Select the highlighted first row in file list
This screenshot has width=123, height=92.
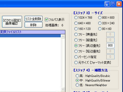coord(30,36)
